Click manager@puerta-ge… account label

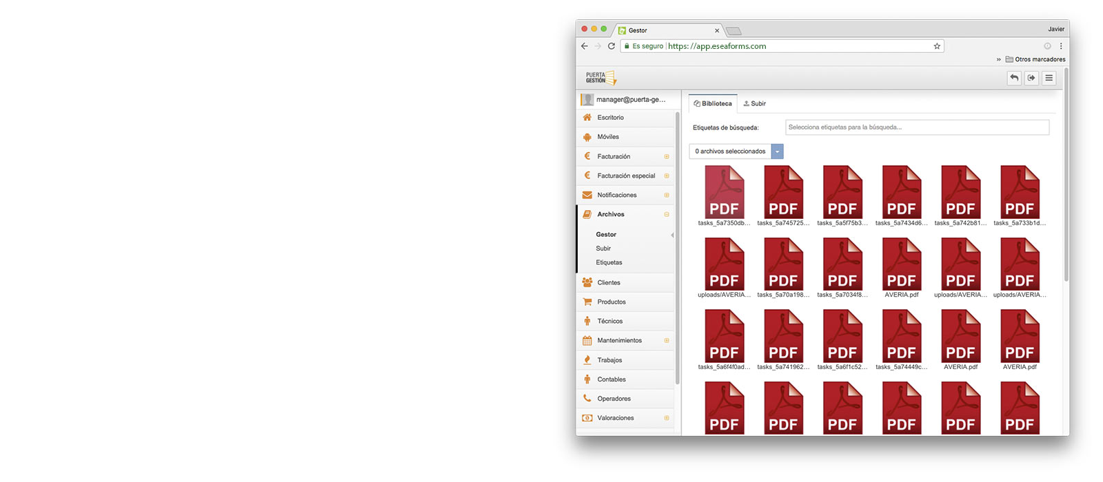[631, 99]
